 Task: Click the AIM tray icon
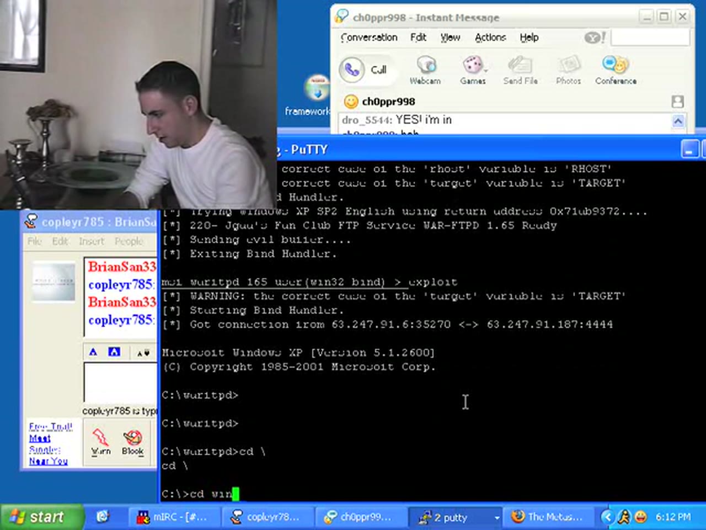(624, 517)
